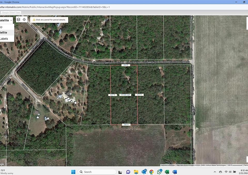
Task: Click the locate target crosshair icon
Action: coord(24,19)
